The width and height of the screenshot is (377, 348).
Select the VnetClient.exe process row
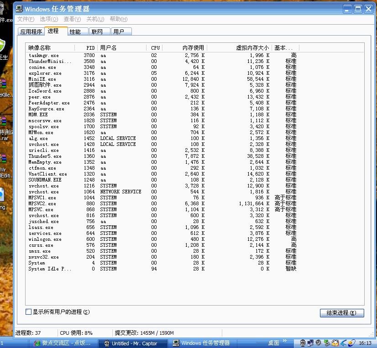[162, 174]
